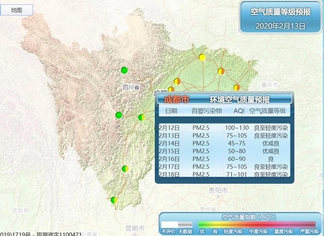Click the 空气质量等级 column header
The image size is (324, 236).
click(x=269, y=110)
